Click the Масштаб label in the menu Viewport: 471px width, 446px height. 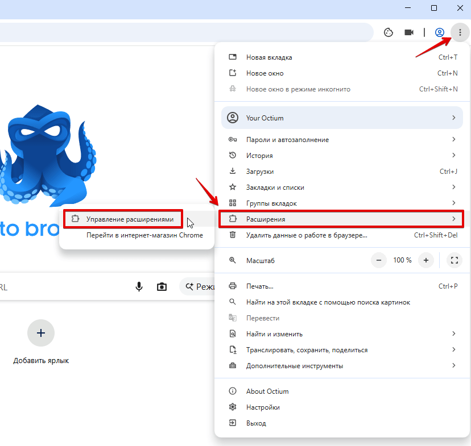tap(261, 261)
